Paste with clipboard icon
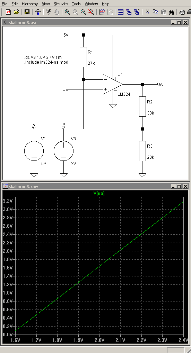This screenshot has width=191, height=353. (x=163, y=12)
